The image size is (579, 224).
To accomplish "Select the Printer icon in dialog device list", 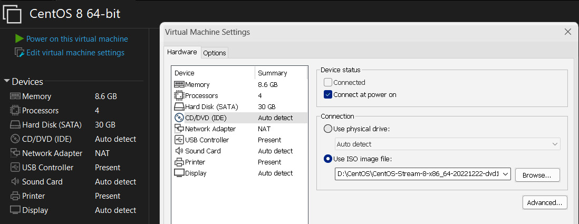I will coord(179,162).
